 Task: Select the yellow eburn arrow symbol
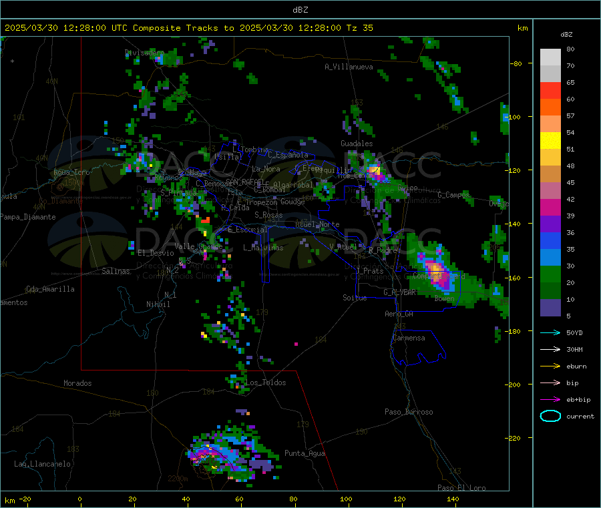click(550, 366)
